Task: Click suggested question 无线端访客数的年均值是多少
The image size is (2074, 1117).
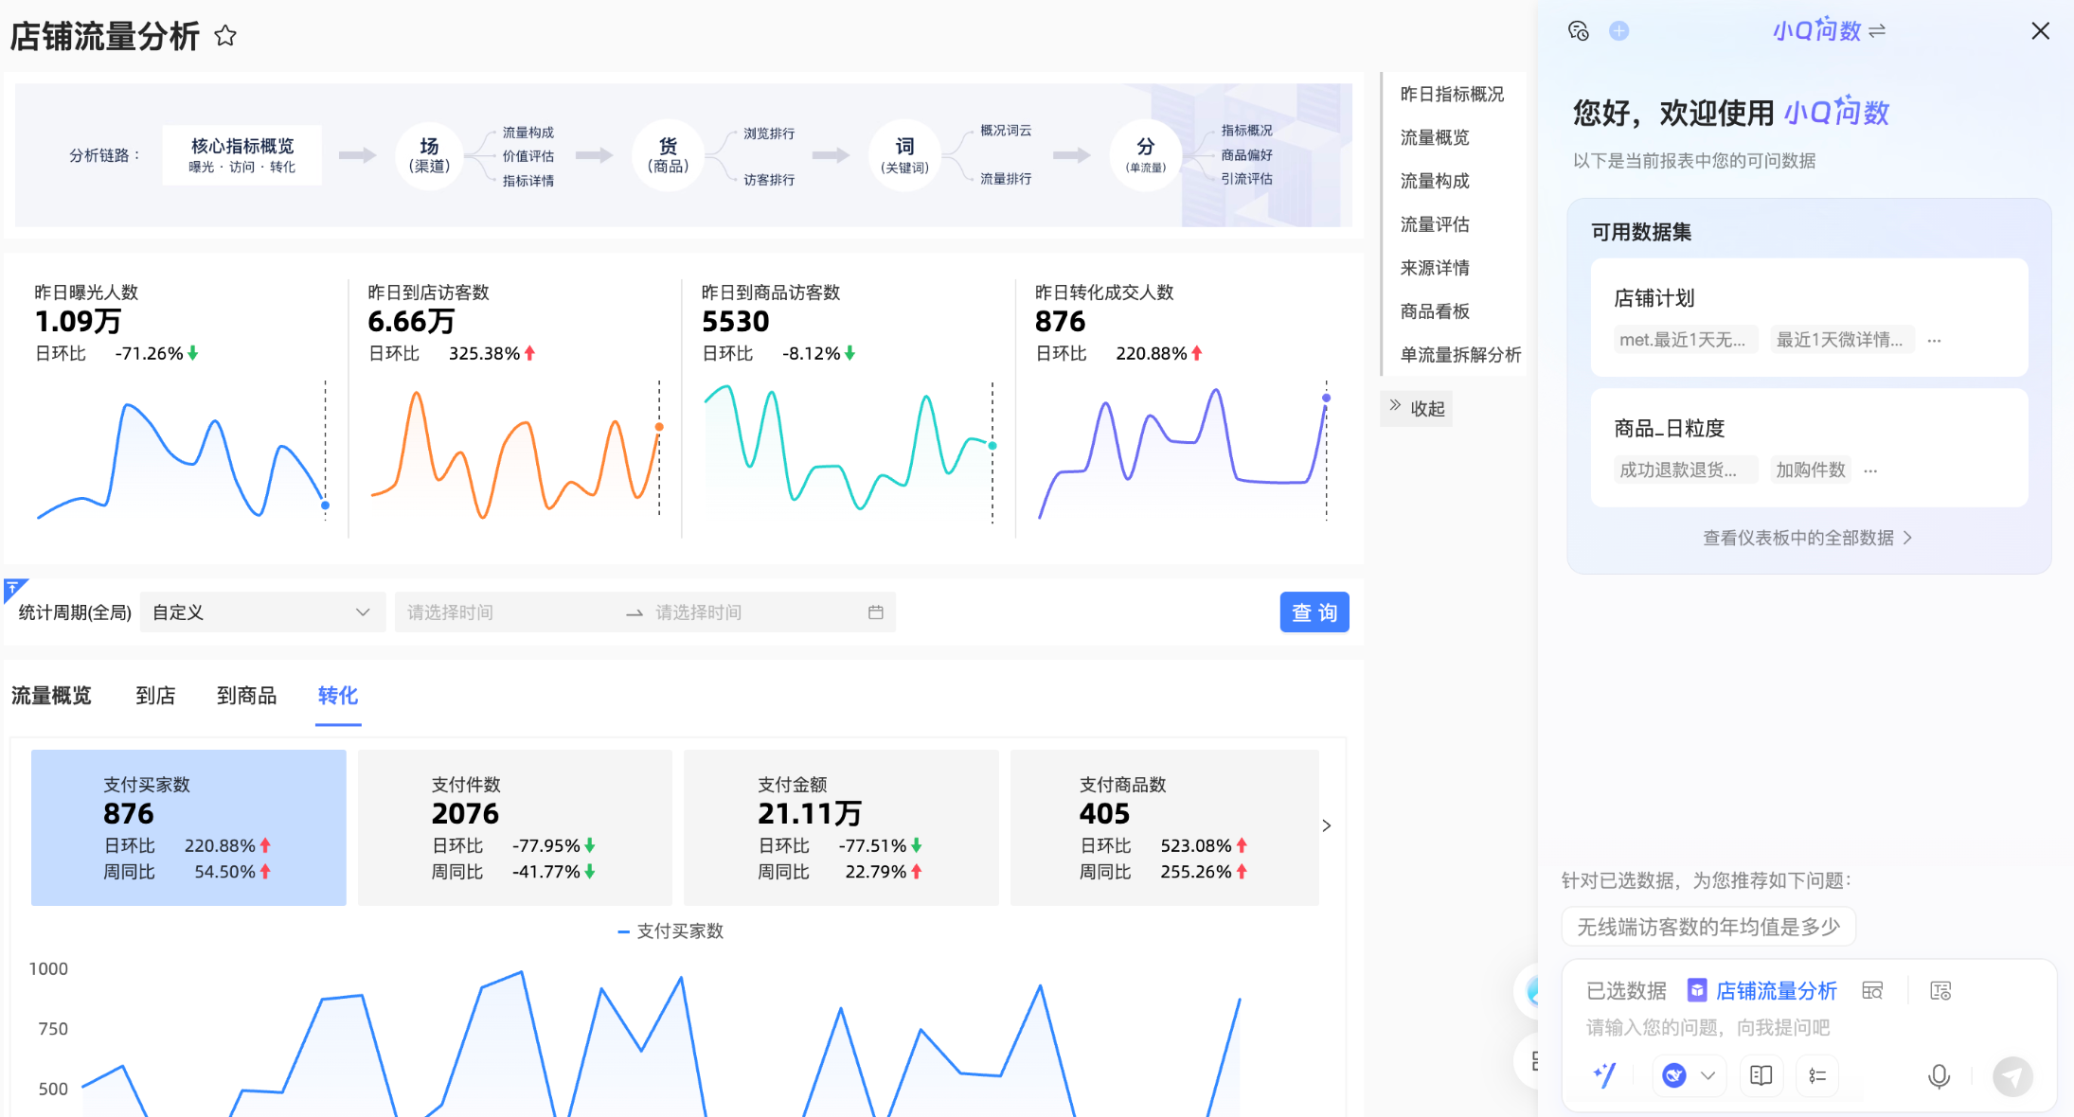Action: tap(1708, 927)
